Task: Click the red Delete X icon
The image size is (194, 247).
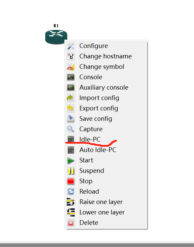Action: pyautogui.click(x=71, y=223)
